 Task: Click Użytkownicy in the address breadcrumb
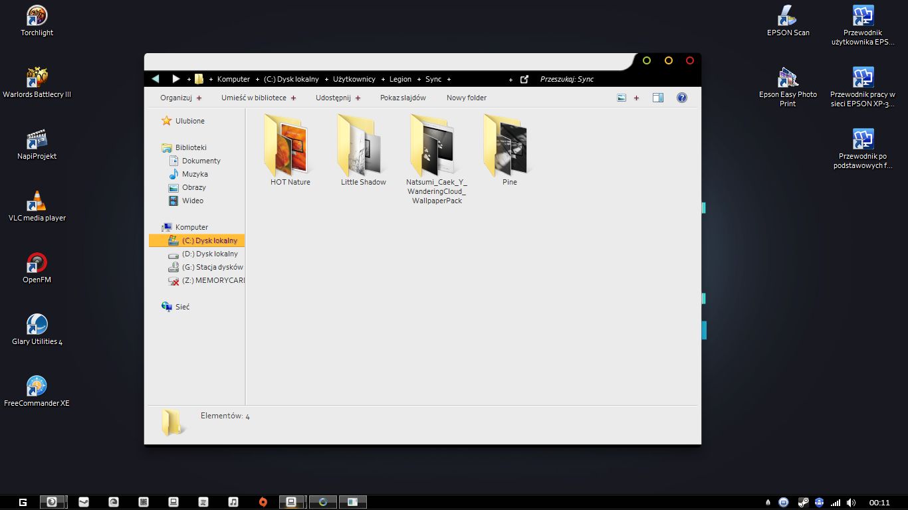coord(354,79)
